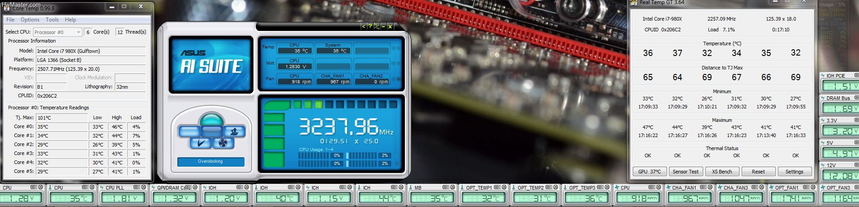This screenshot has height=207, width=859.
Task: Open Settings in Real Temp
Action: 794,172
